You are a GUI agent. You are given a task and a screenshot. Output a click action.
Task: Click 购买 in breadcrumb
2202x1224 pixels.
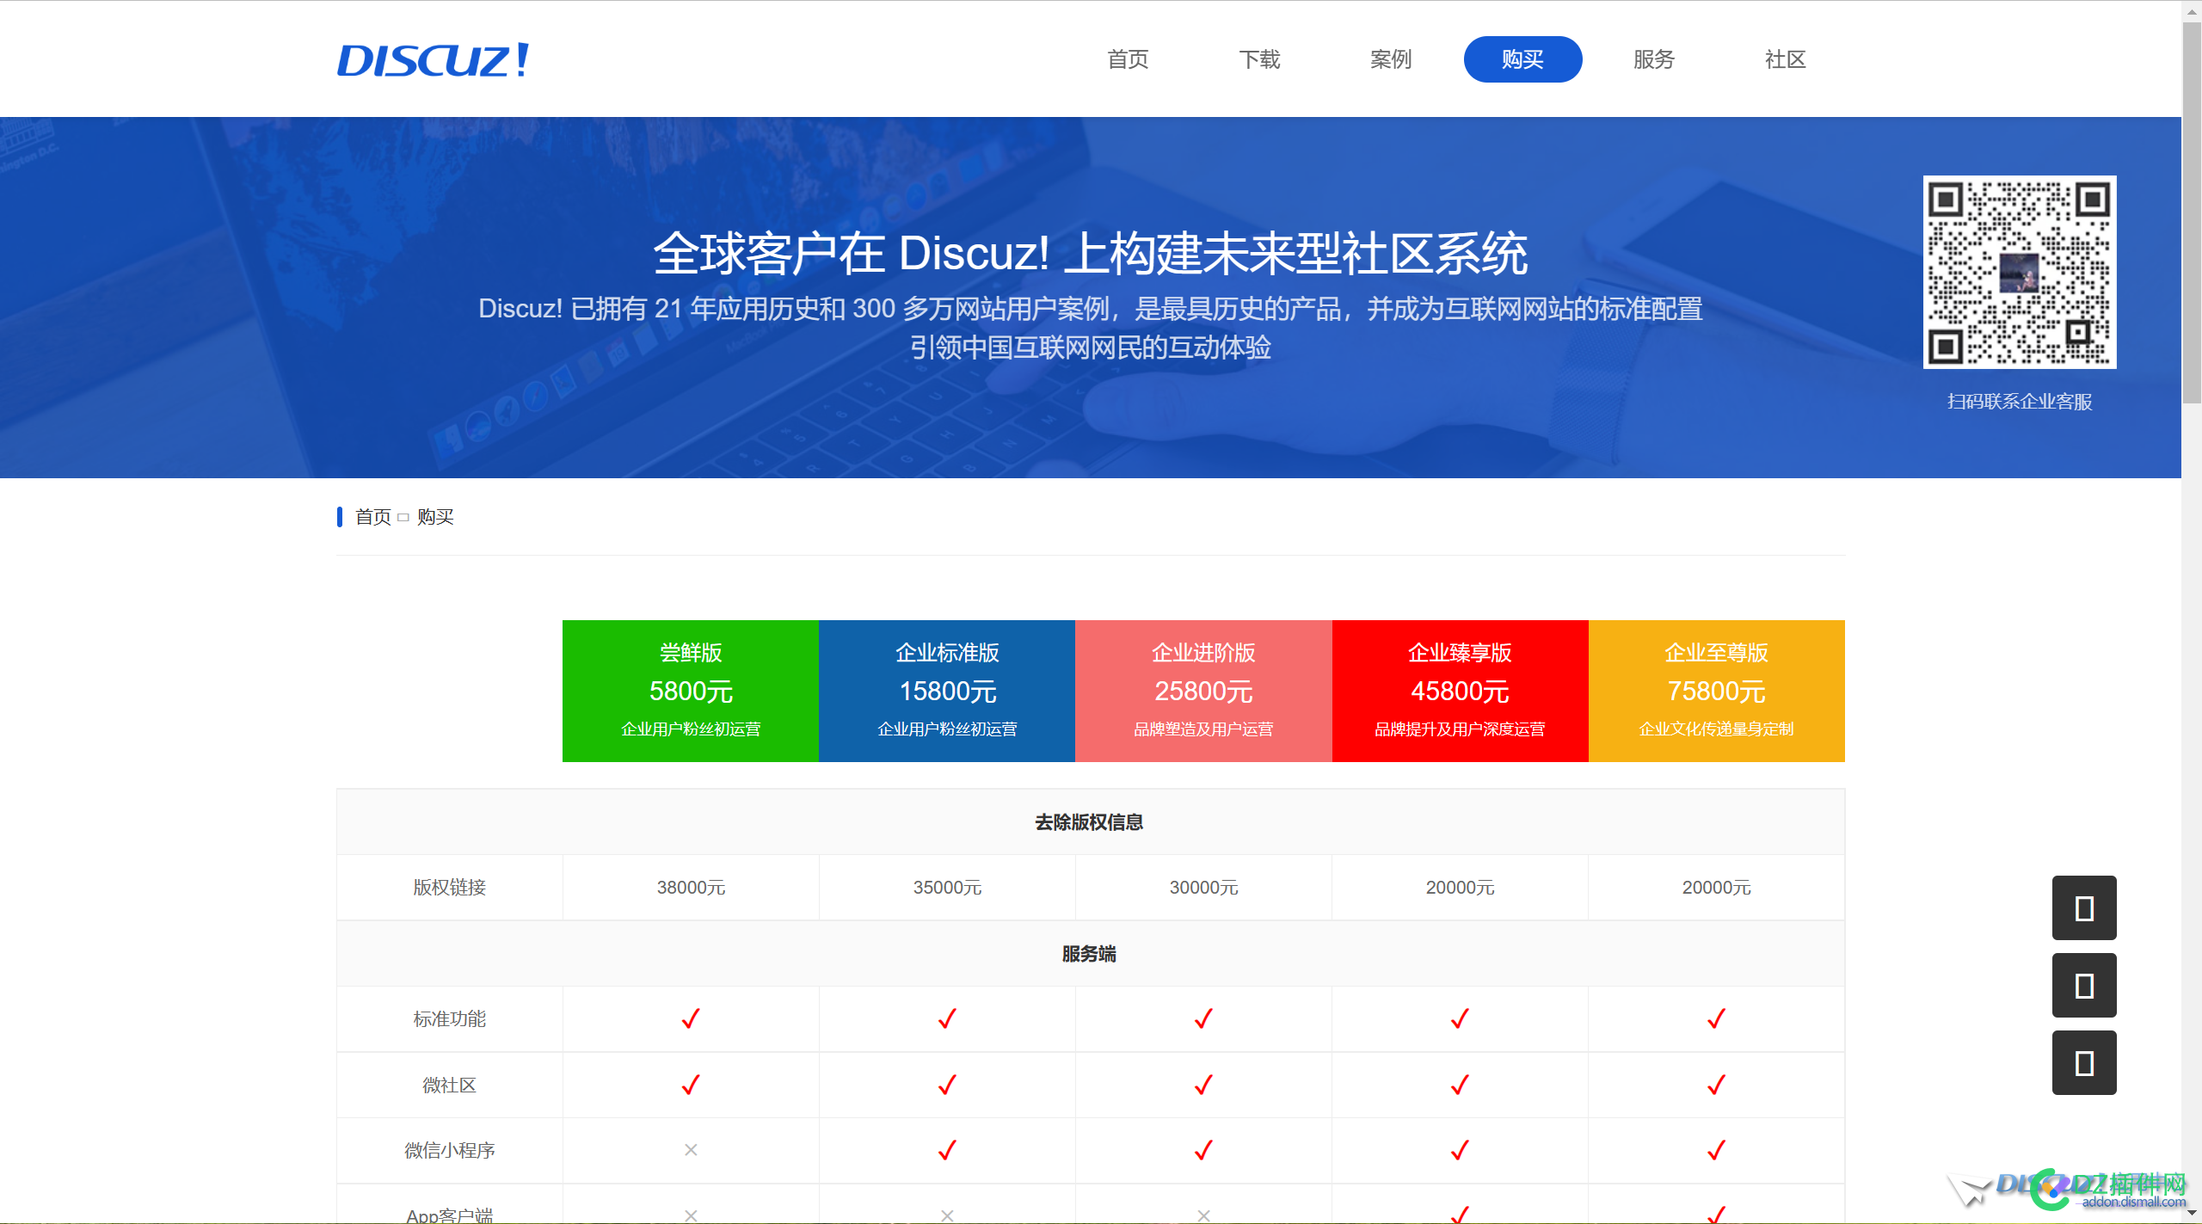(435, 517)
